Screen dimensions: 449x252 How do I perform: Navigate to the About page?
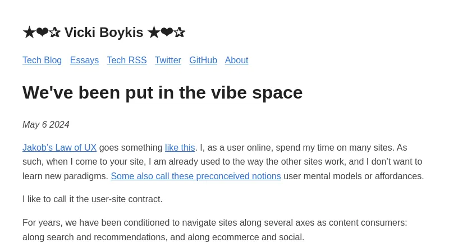(236, 60)
